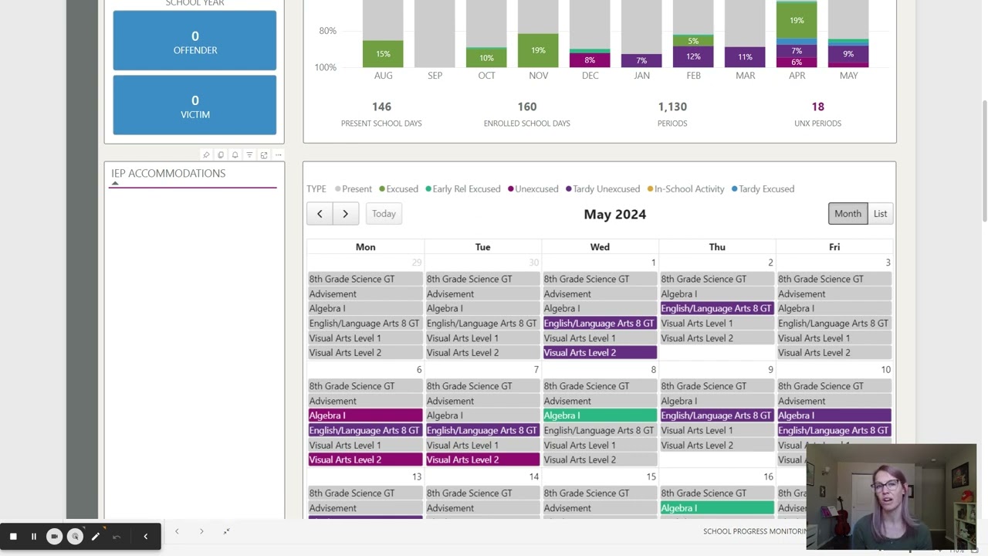Open green Algebra I event on Wed May 8
The height and width of the screenshot is (556, 988).
pyautogui.click(x=600, y=415)
